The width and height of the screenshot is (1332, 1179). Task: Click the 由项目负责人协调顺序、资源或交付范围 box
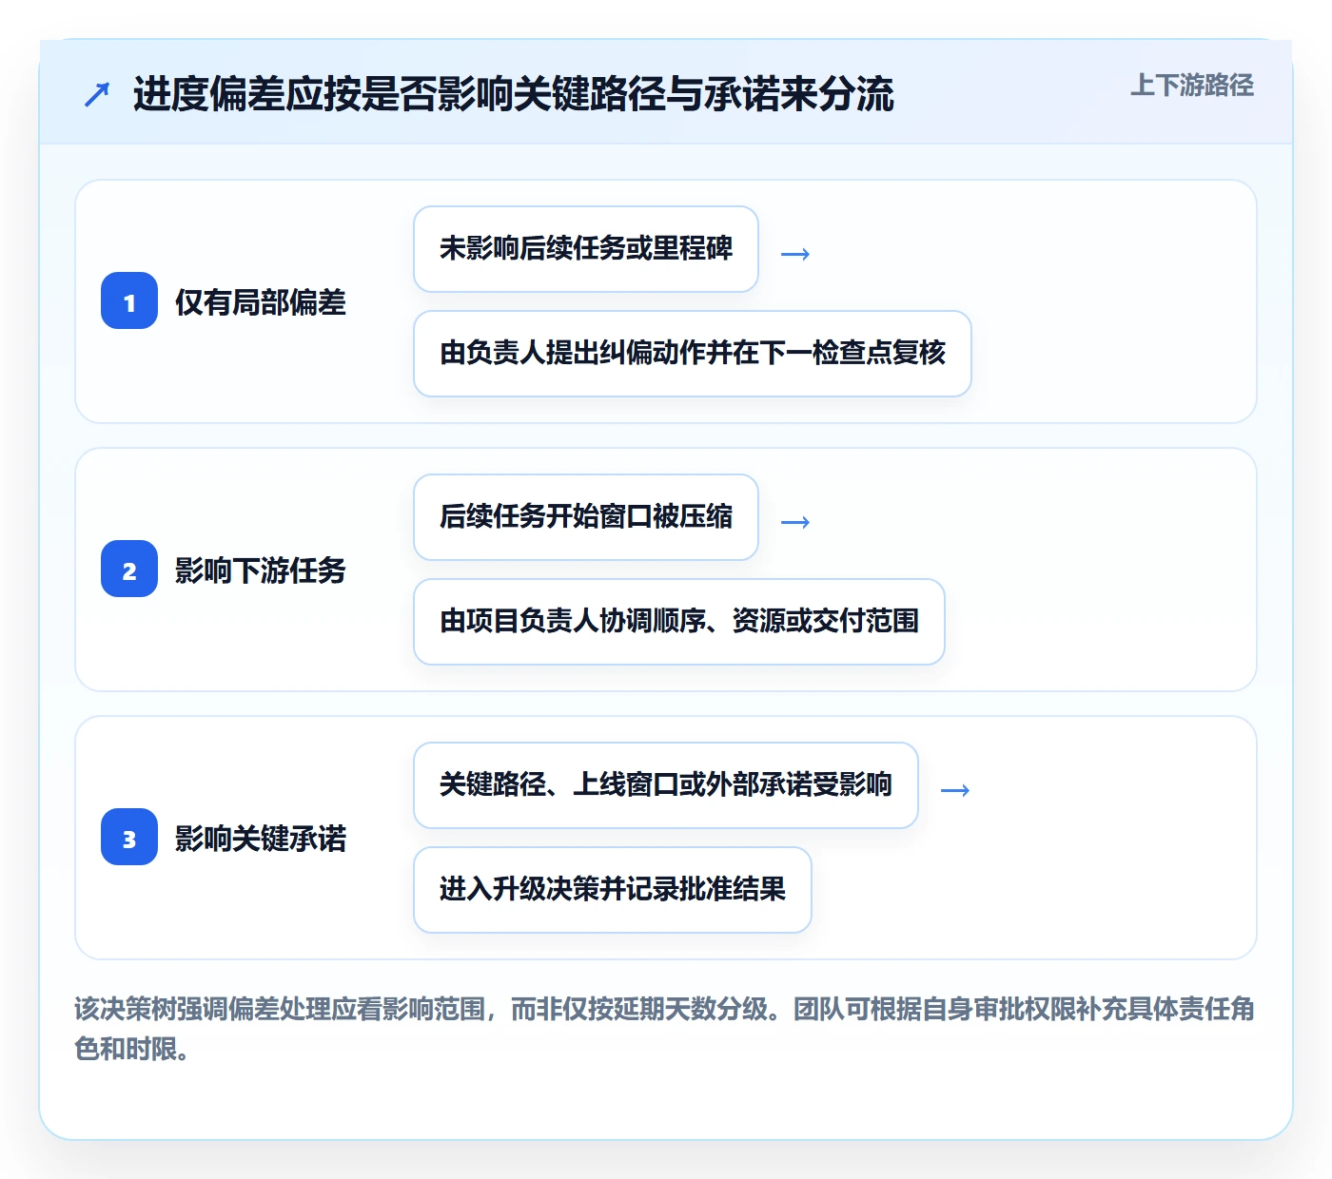[x=679, y=622]
